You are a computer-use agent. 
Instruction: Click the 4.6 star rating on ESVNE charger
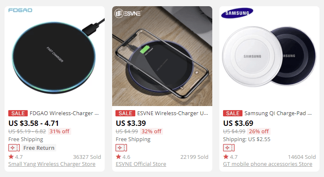(123, 157)
